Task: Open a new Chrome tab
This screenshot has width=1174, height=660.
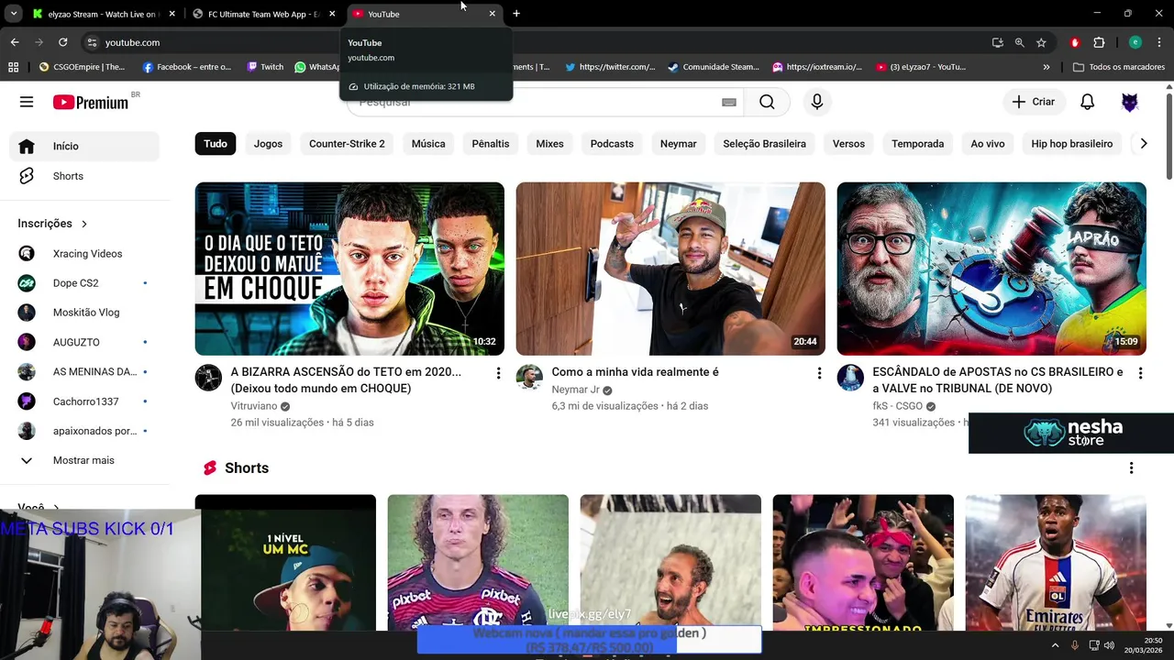Action: [x=516, y=14]
